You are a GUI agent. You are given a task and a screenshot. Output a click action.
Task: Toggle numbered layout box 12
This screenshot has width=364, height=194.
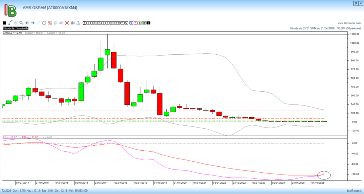pos(126,23)
